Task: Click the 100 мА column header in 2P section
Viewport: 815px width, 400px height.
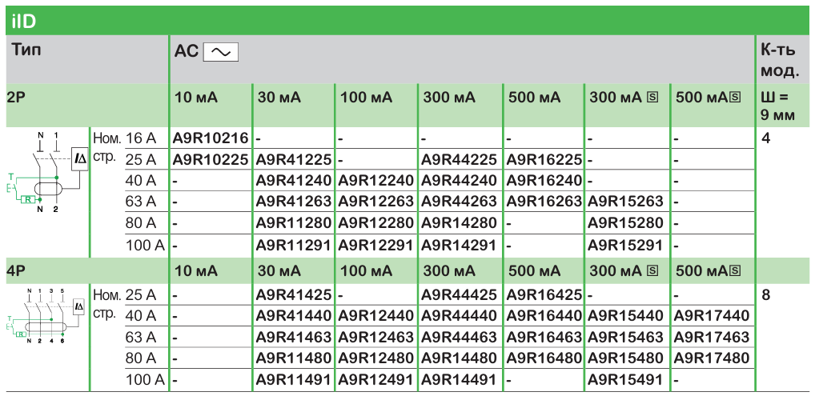Action: point(367,98)
